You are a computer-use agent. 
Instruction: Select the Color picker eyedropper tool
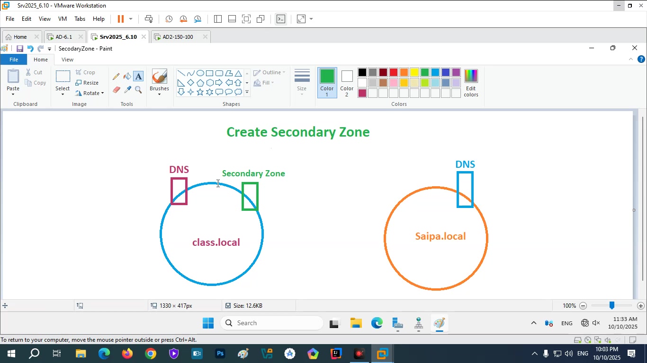click(127, 89)
